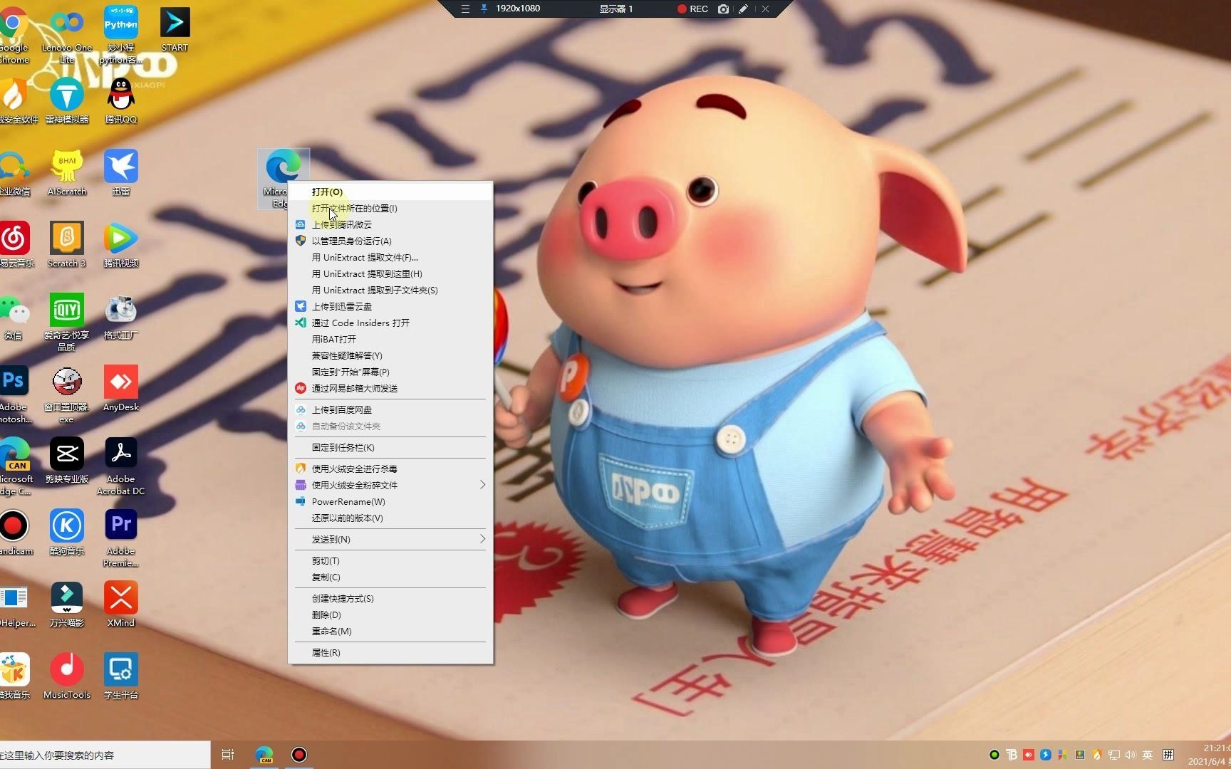This screenshot has height=769, width=1231.
Task: Click the 显示器 1 display selector
Action: tap(616, 9)
